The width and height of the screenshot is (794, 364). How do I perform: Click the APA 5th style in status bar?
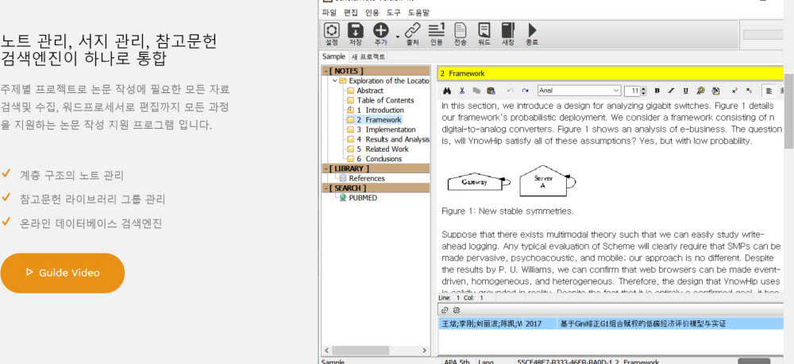tap(457, 362)
